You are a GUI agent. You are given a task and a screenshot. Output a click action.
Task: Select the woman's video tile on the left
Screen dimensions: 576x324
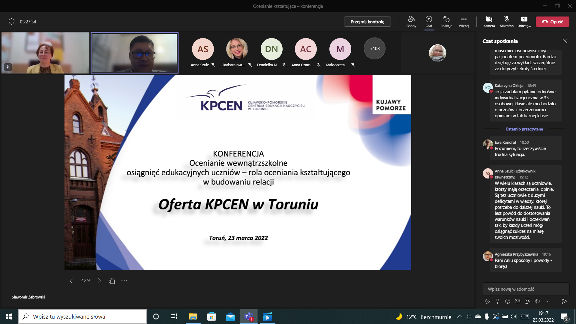click(45, 53)
